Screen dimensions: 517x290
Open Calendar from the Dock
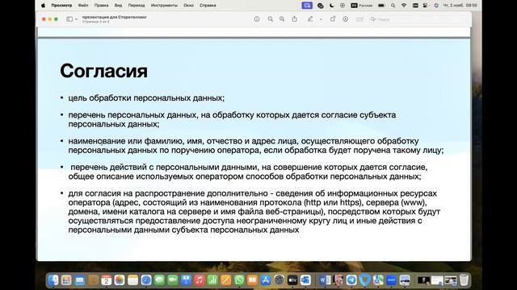(x=106, y=280)
